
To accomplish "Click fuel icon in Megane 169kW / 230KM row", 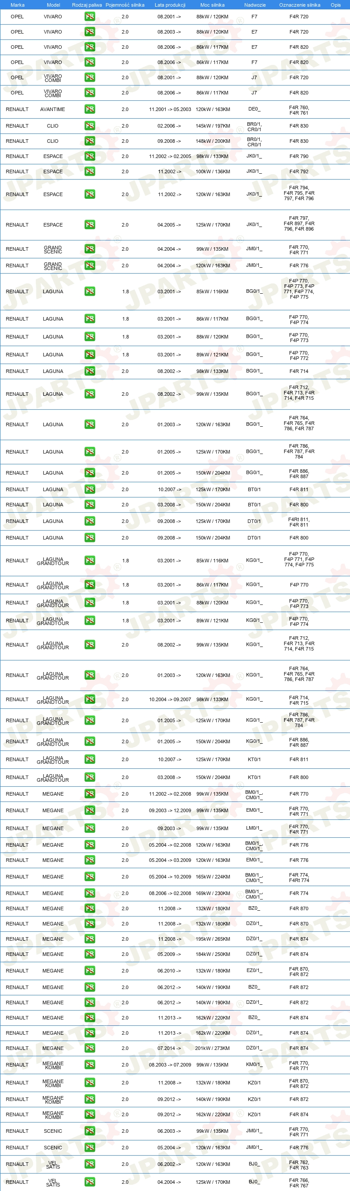I will point(90,893).
